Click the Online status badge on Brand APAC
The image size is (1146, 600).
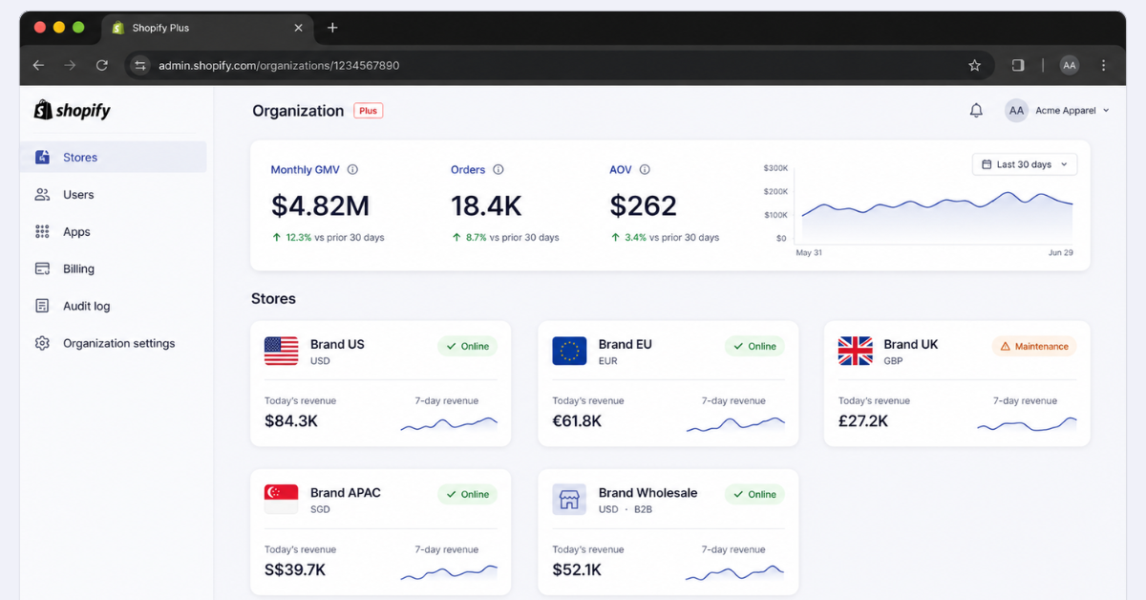coord(468,494)
